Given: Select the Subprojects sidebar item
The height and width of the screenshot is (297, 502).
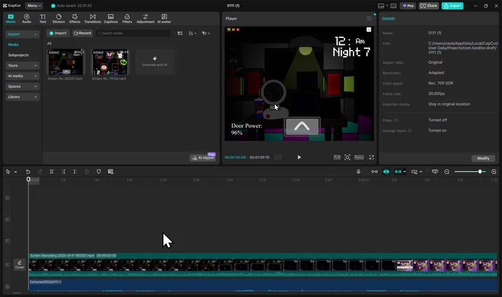Looking at the screenshot, I should 18,55.
